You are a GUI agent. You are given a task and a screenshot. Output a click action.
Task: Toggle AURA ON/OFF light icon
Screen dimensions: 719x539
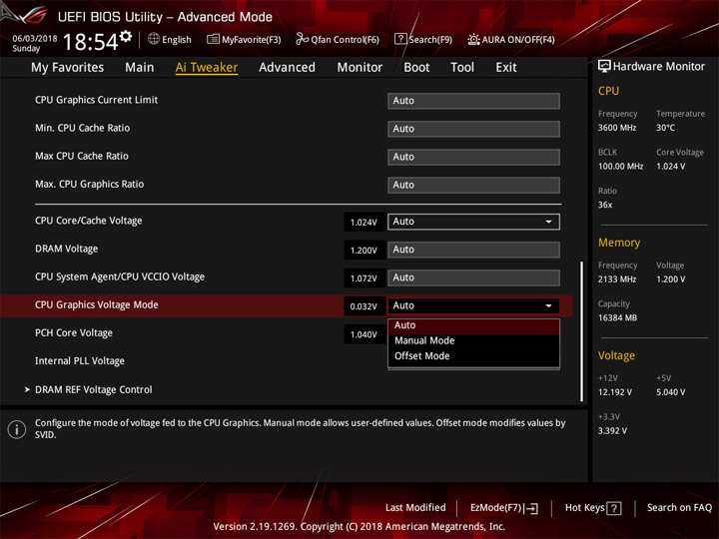pos(473,39)
